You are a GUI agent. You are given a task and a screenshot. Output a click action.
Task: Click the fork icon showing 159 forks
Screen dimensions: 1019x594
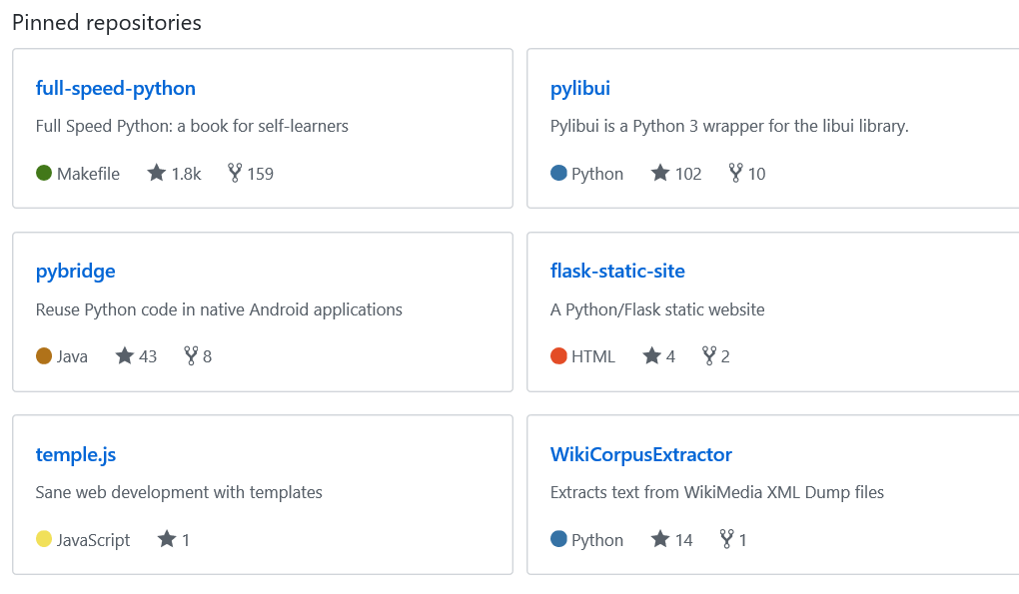coord(235,173)
